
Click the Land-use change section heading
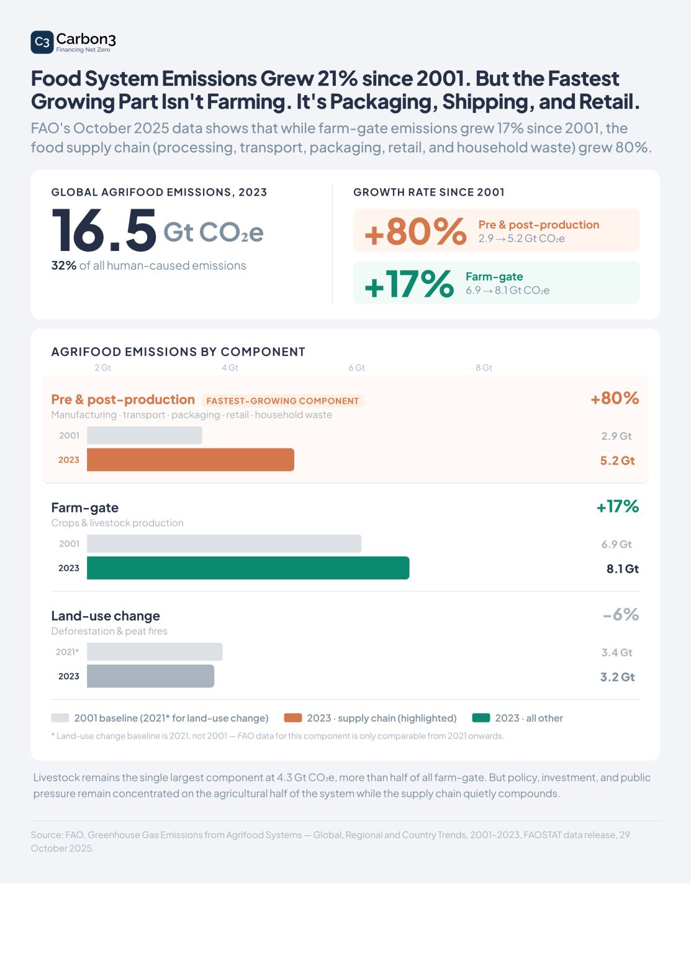tap(106, 616)
